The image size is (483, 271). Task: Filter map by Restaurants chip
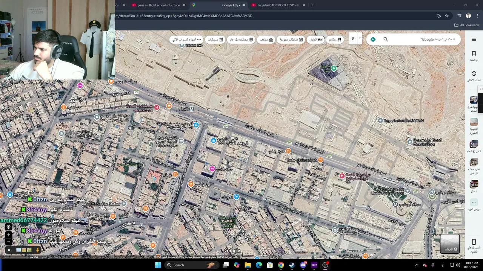coord(335,40)
